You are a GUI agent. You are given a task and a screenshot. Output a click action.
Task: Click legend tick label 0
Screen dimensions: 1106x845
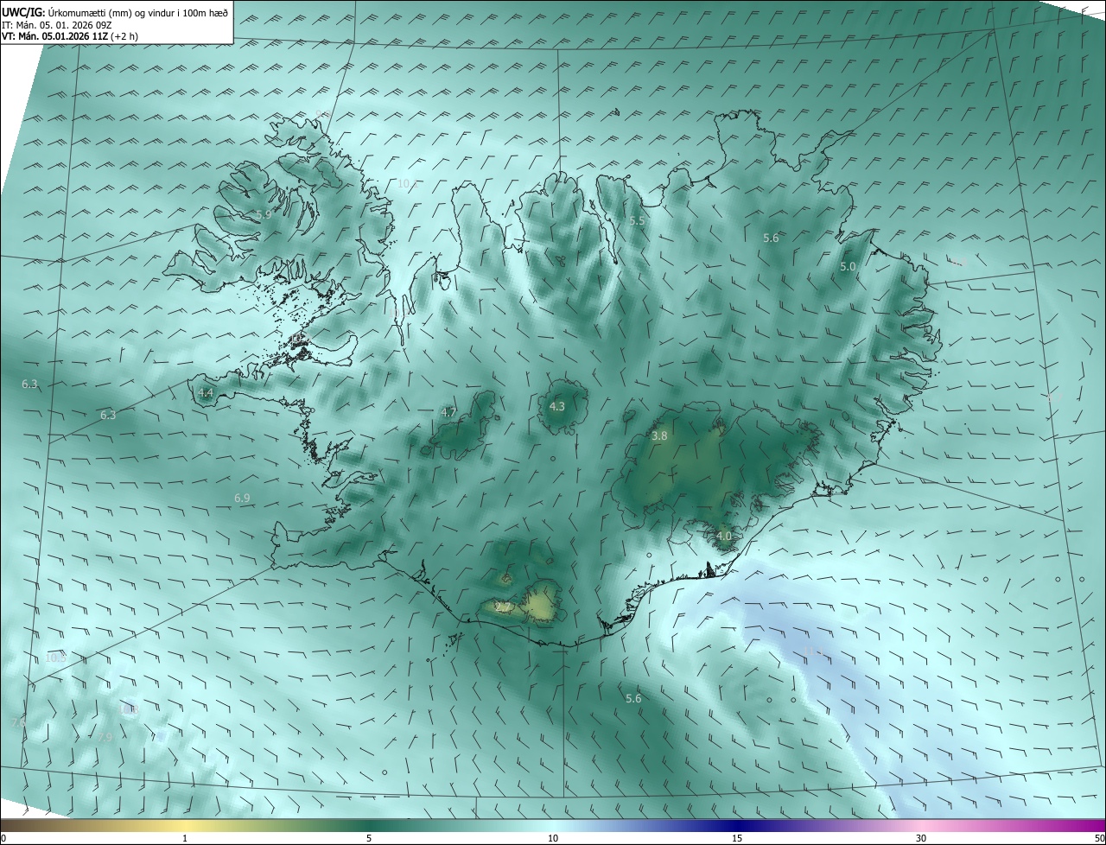[3, 838]
